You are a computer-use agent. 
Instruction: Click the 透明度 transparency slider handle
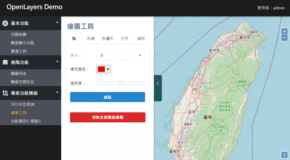click(121, 83)
